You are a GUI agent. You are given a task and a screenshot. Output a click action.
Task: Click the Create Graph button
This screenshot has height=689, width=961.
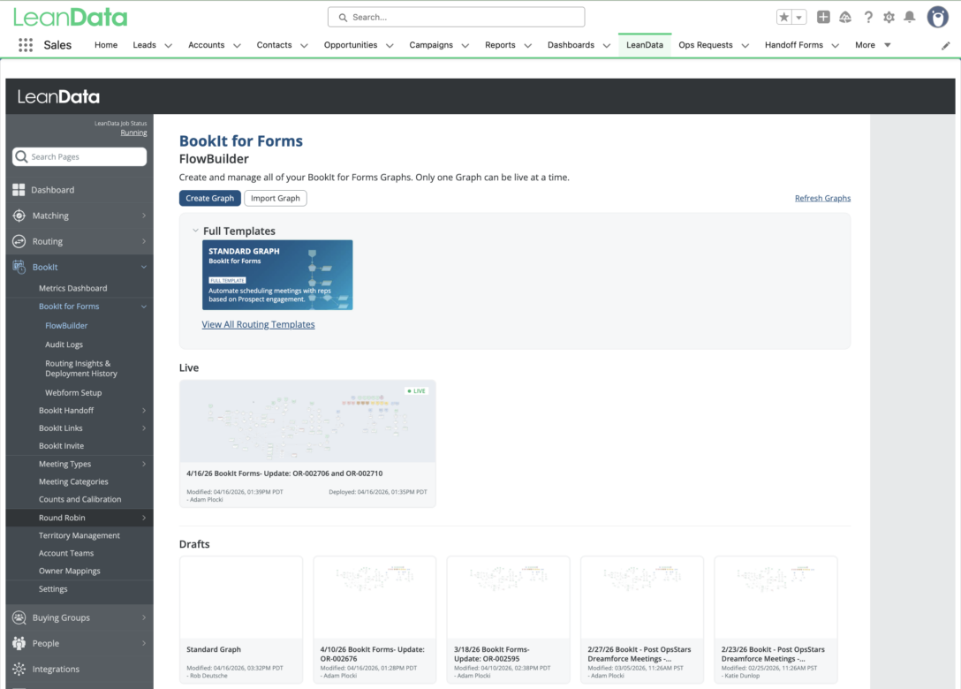tap(209, 198)
